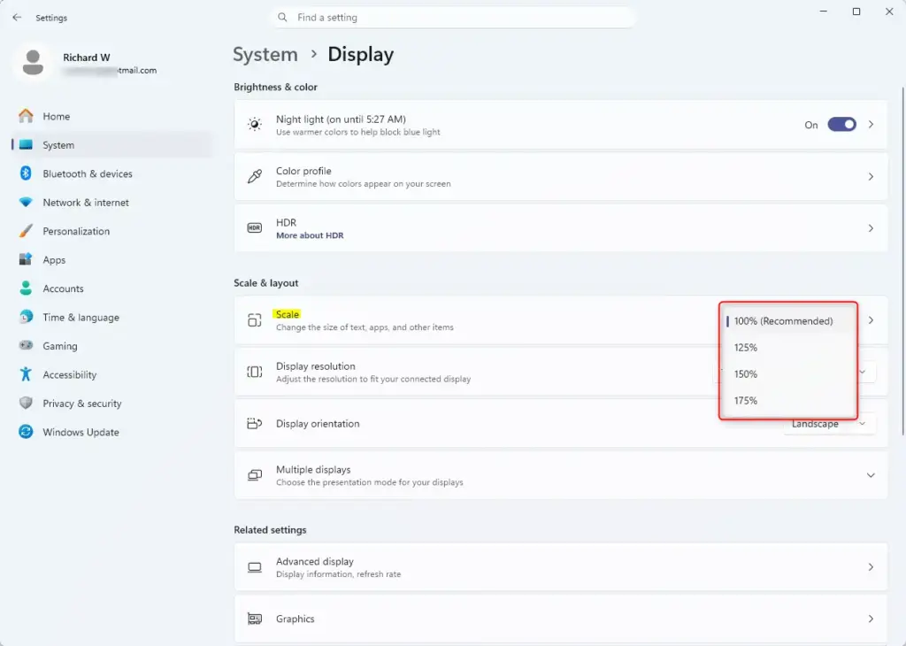The image size is (906, 646).
Task: Click the Night light sun icon
Action: [x=254, y=124]
